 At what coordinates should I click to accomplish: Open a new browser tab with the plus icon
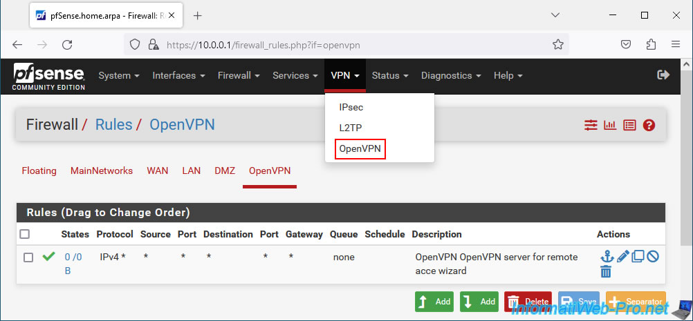(x=198, y=16)
